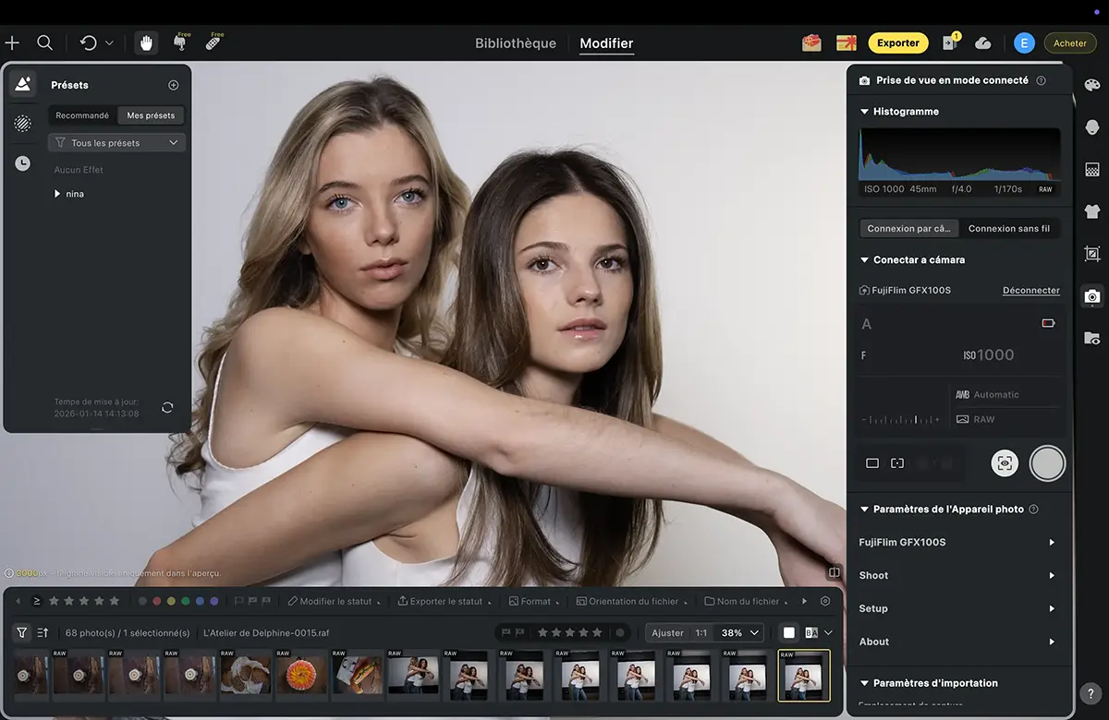Select the Mes présets tab

pyautogui.click(x=151, y=115)
